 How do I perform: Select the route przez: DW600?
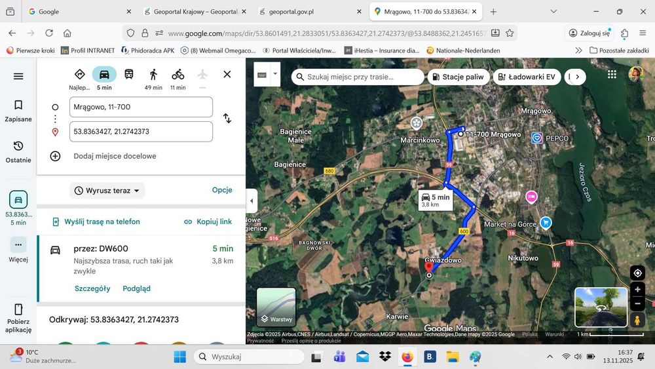[x=141, y=269]
